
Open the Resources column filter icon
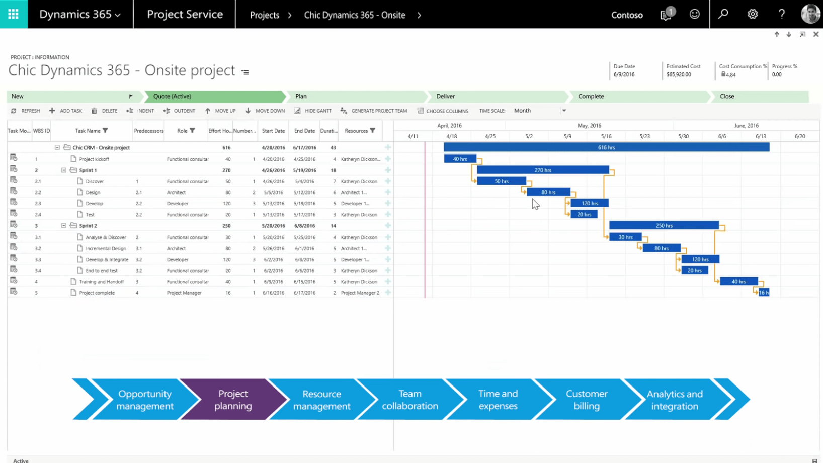coord(372,131)
